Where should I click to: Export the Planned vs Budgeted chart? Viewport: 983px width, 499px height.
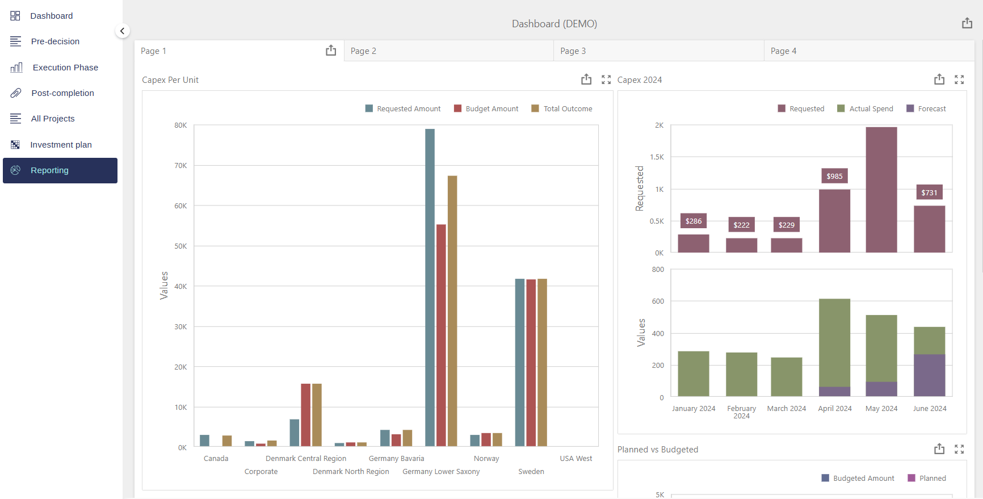939,449
